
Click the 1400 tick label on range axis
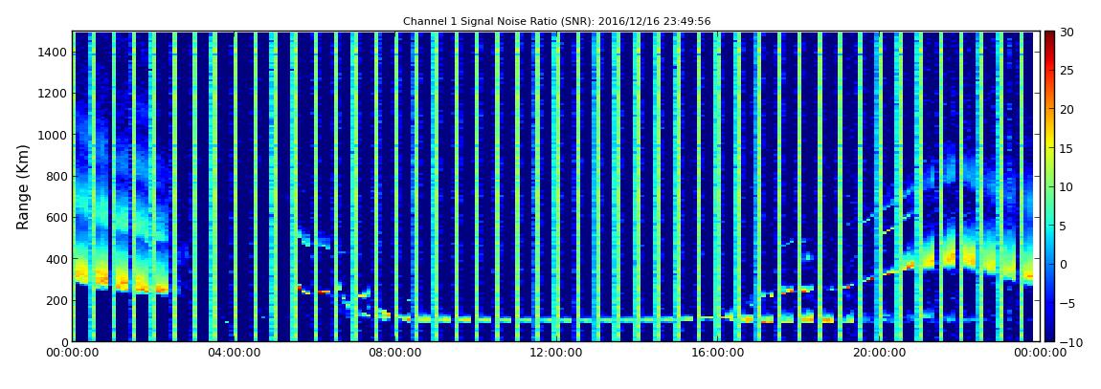54,53
